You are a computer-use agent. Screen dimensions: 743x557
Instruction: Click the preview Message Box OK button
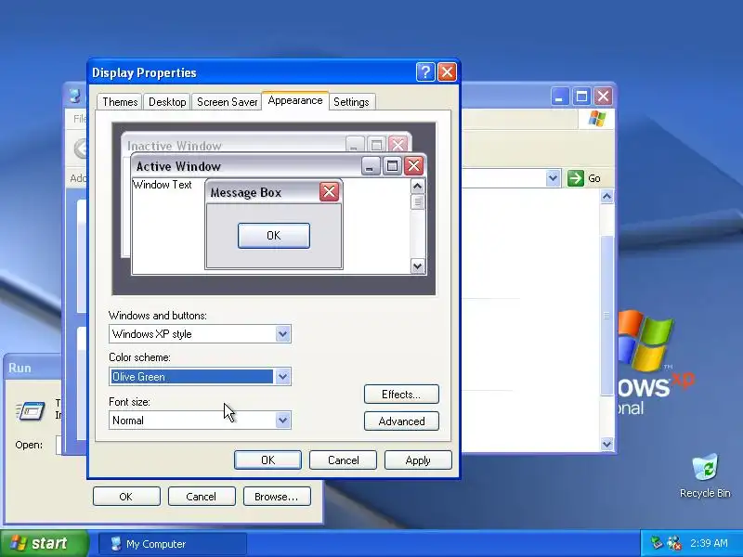click(x=274, y=236)
